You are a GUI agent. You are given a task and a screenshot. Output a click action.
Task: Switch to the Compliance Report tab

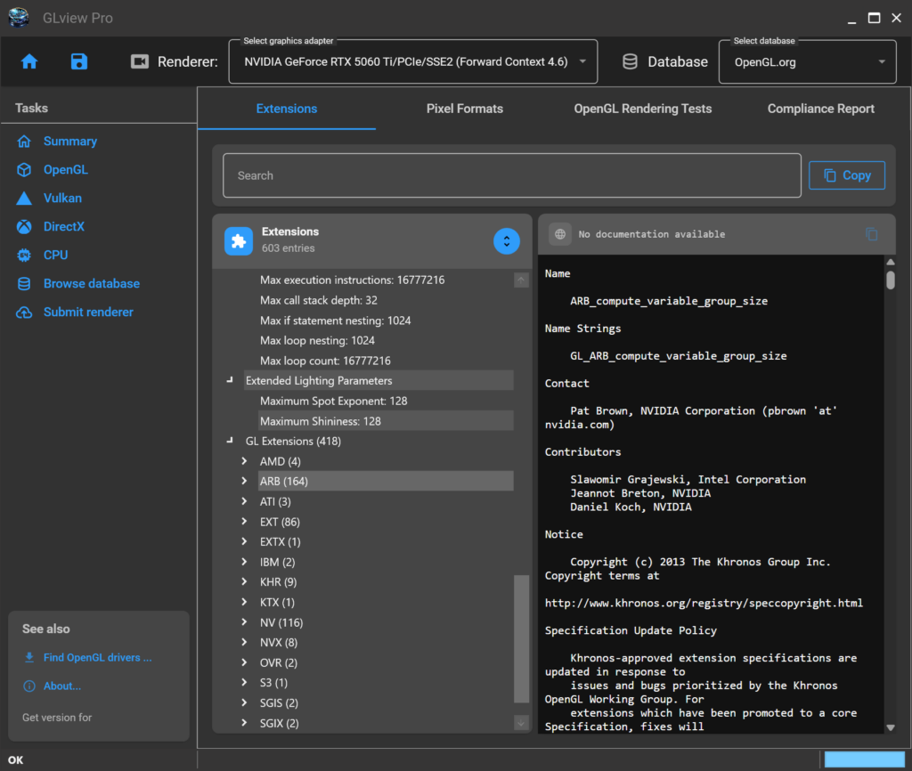tap(820, 109)
